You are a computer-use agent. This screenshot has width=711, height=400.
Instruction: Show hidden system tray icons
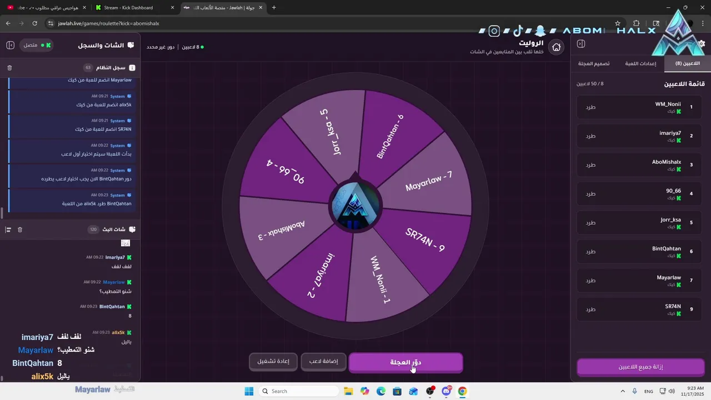623,391
